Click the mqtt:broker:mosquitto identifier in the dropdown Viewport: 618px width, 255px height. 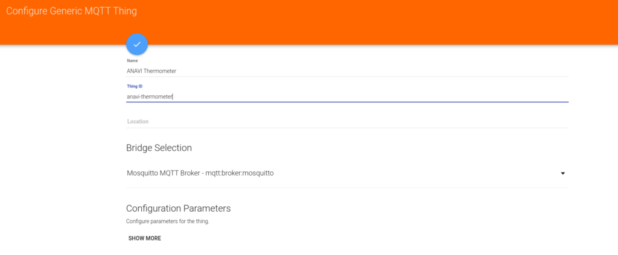click(240, 173)
